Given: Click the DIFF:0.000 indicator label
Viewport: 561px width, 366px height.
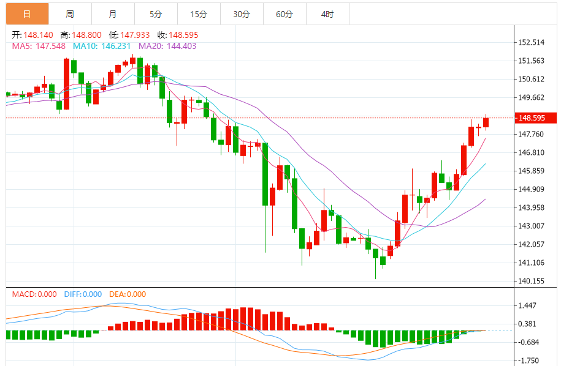Looking at the screenshot, I should (x=83, y=294).
